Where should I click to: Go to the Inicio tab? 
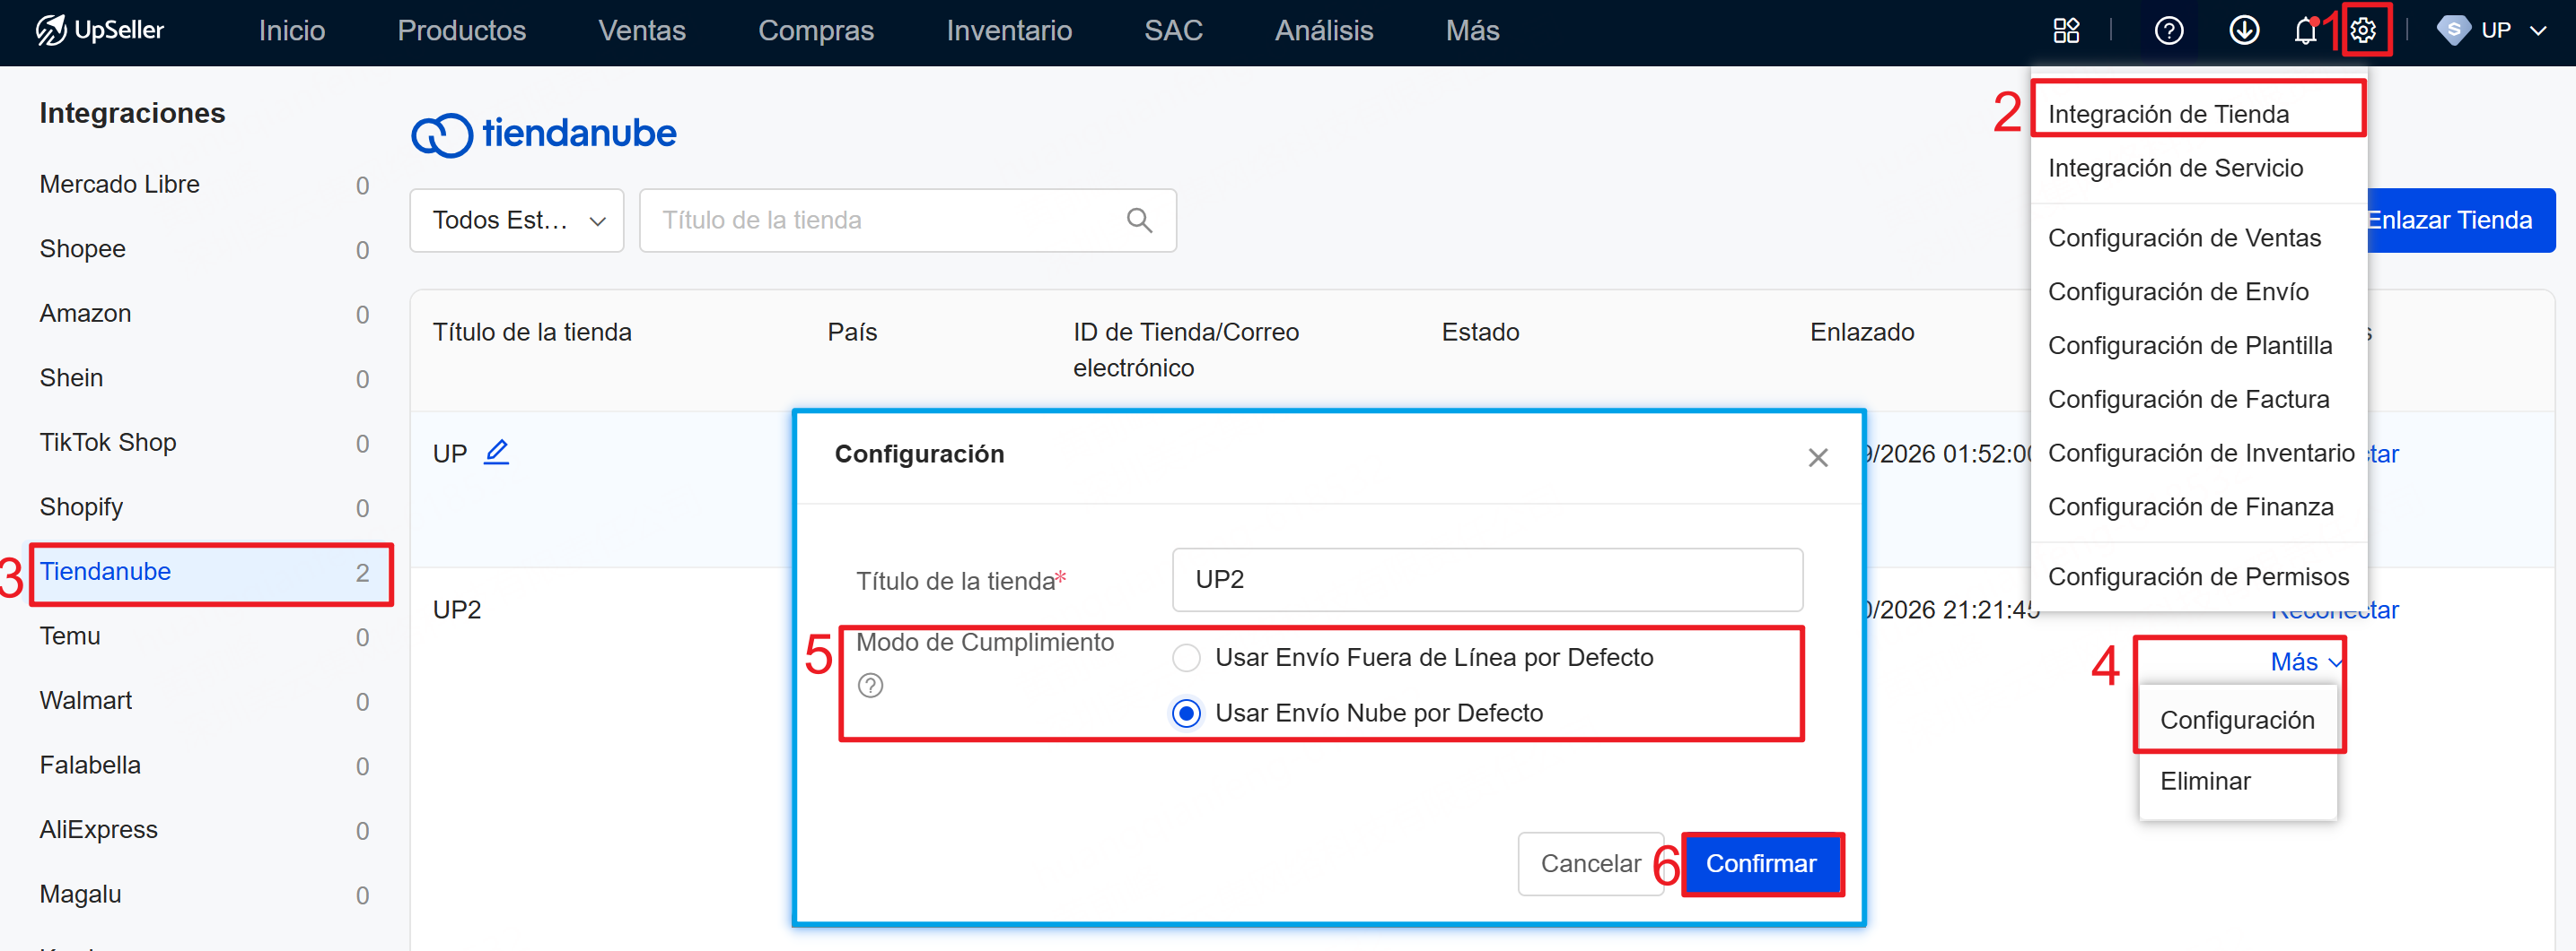291,31
